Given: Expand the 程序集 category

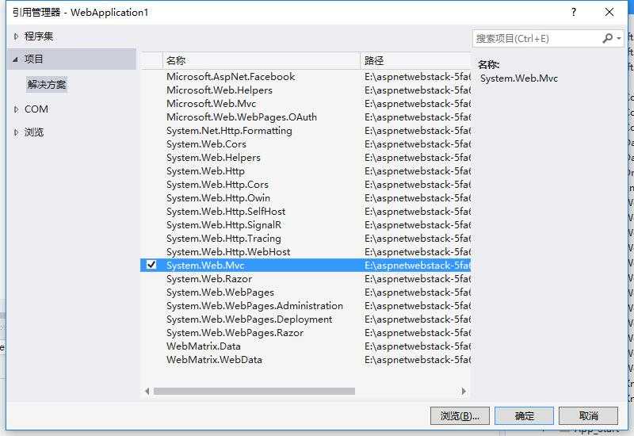Looking at the screenshot, I should tap(16, 36).
